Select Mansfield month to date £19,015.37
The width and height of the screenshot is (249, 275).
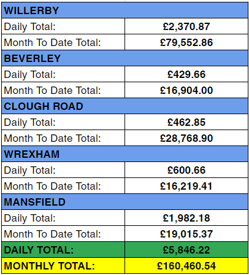pos(186,234)
